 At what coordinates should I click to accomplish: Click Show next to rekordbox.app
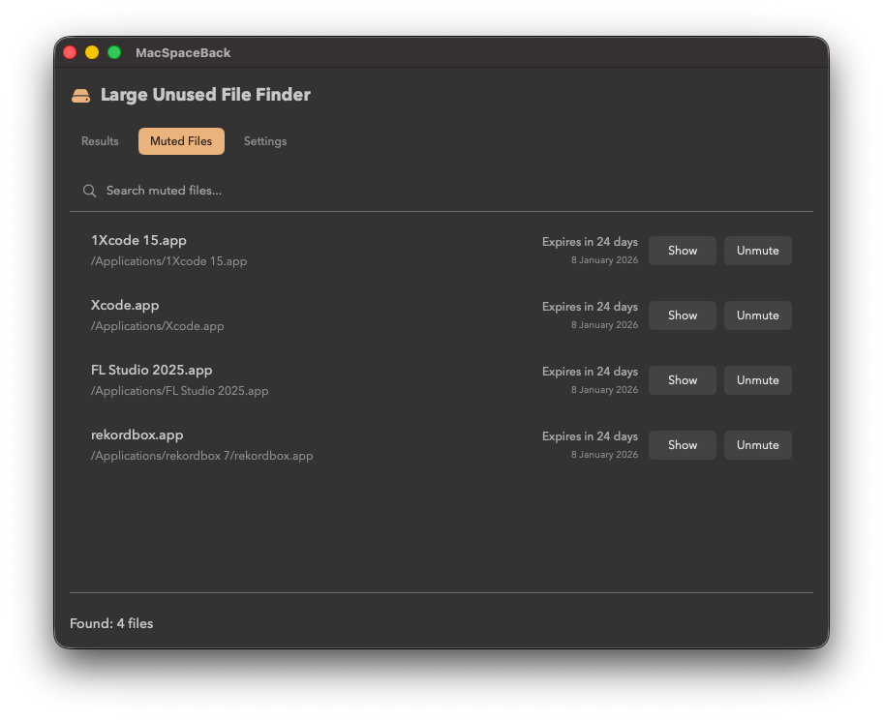(x=682, y=445)
